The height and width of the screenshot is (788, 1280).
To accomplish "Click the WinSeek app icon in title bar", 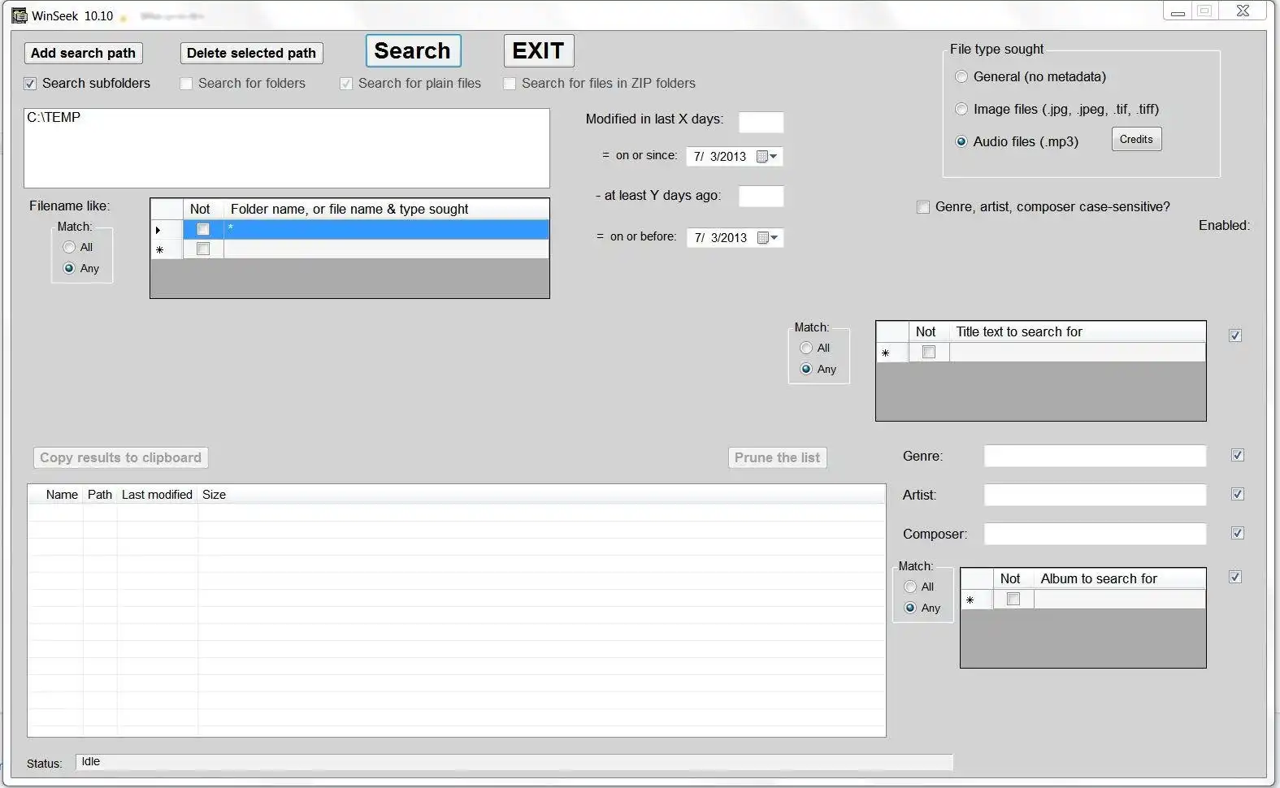I will 19,15.
